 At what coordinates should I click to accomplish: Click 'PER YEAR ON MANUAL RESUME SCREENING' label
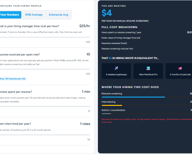coord(125,21)
